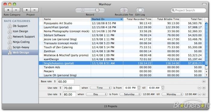Focus the Project Search field

pyautogui.click(x=188, y=10)
